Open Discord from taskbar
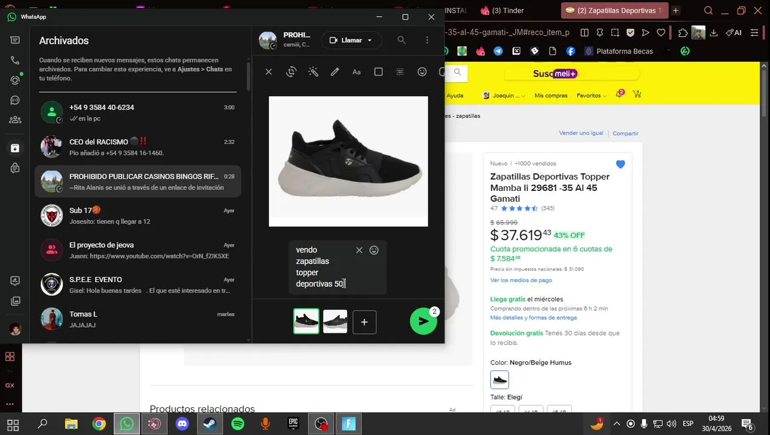770x435 pixels. (x=182, y=424)
